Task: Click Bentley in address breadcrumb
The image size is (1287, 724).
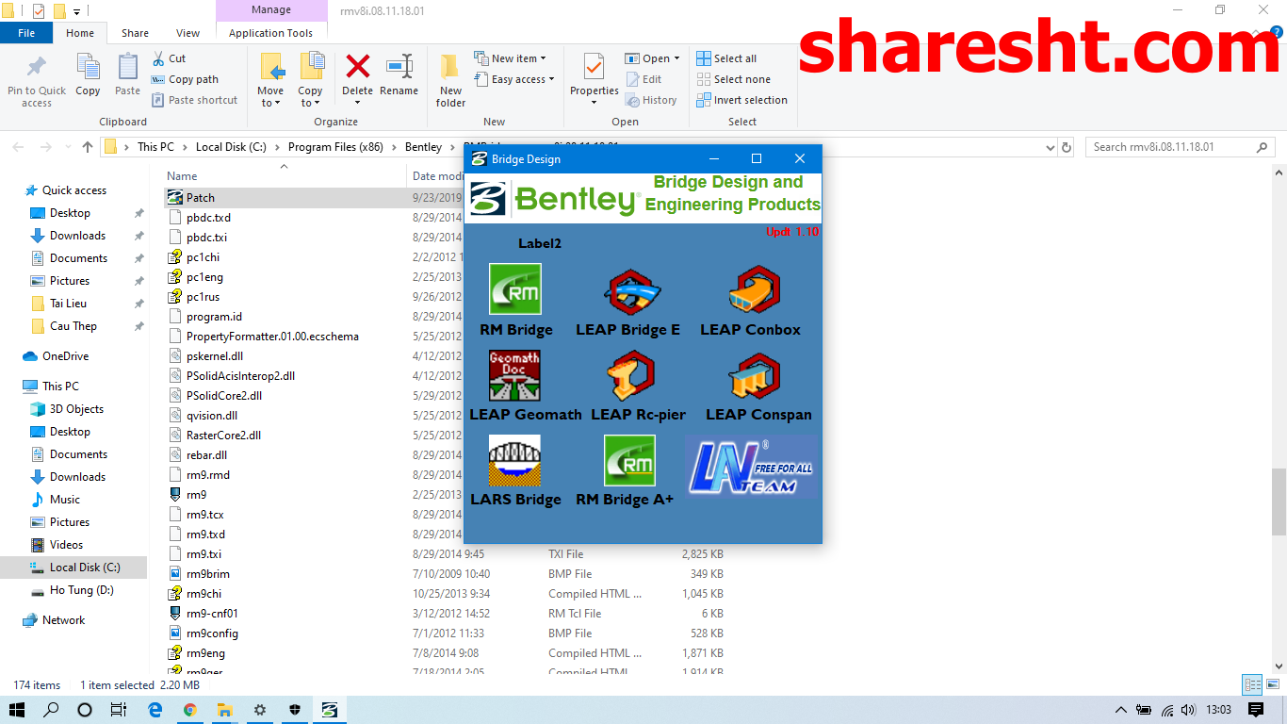Action: pyautogui.click(x=423, y=147)
